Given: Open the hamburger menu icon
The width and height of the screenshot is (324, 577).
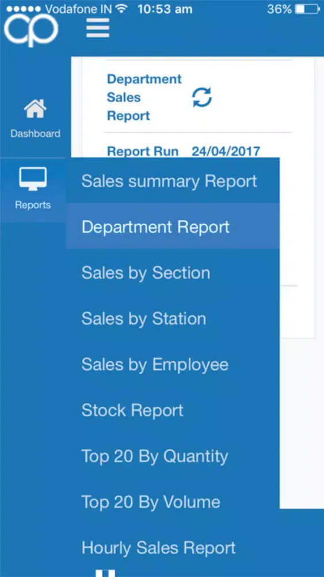Looking at the screenshot, I should [98, 28].
